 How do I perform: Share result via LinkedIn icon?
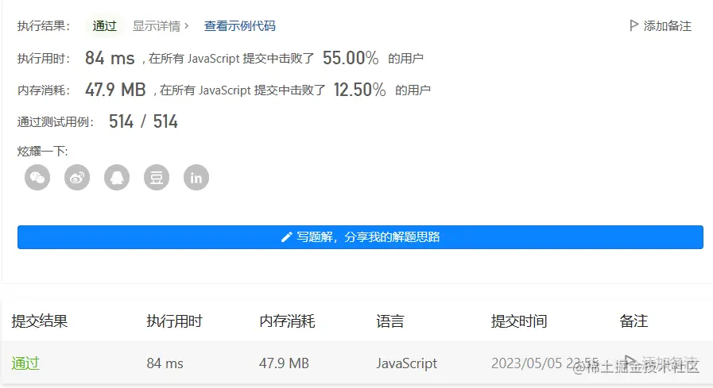click(x=196, y=178)
